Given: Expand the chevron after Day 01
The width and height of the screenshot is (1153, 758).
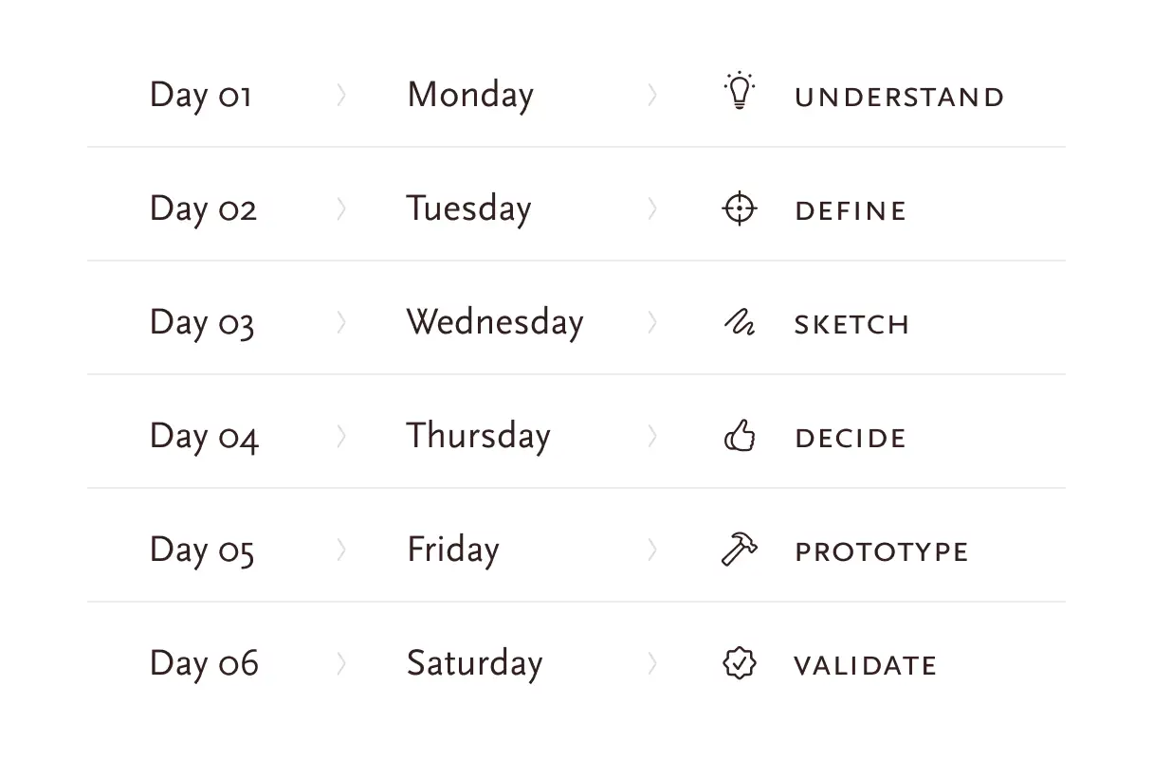Looking at the screenshot, I should 341,95.
